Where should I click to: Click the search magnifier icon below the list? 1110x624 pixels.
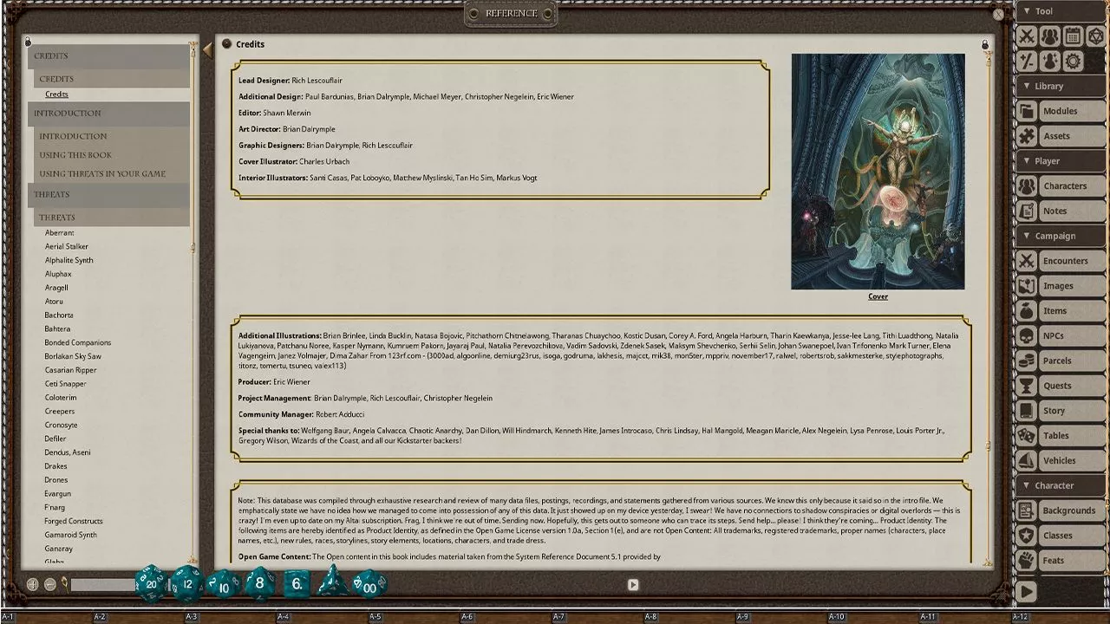64,585
